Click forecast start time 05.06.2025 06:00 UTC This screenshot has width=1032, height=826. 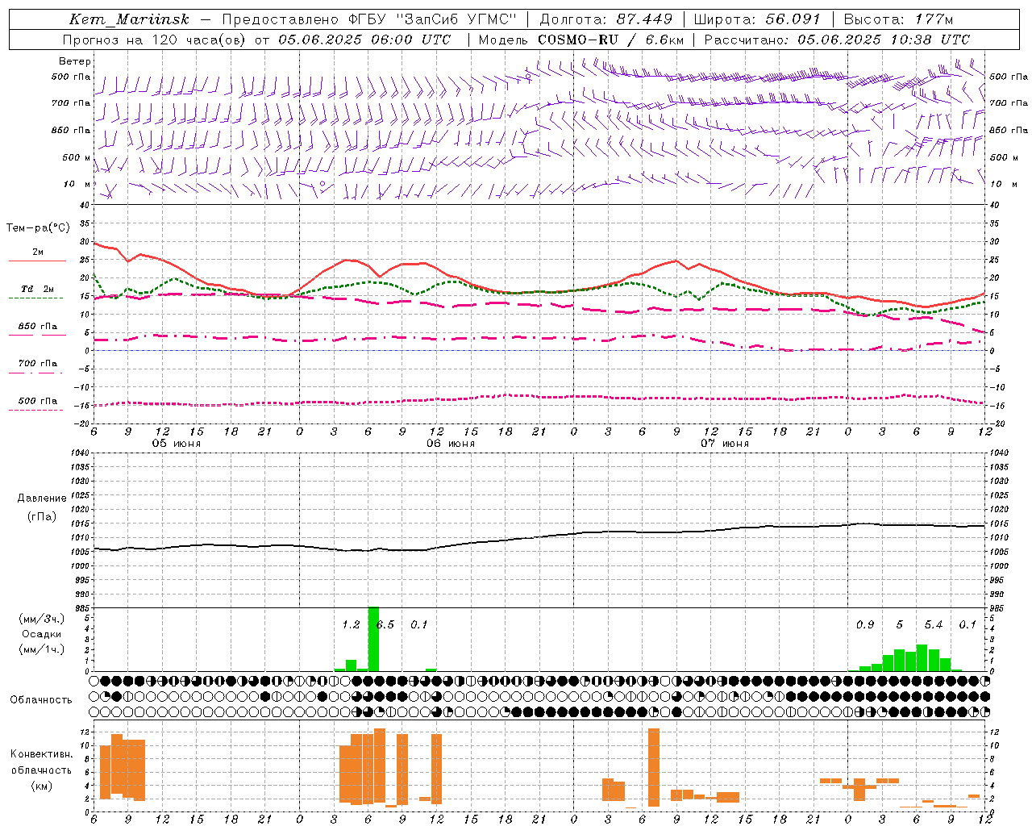(364, 40)
